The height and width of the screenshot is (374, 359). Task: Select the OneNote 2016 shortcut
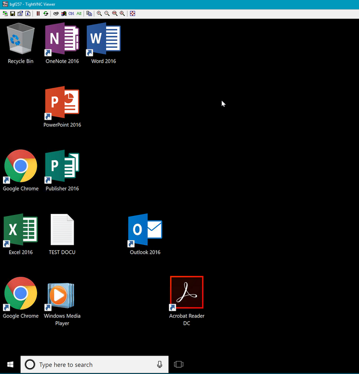point(62,43)
